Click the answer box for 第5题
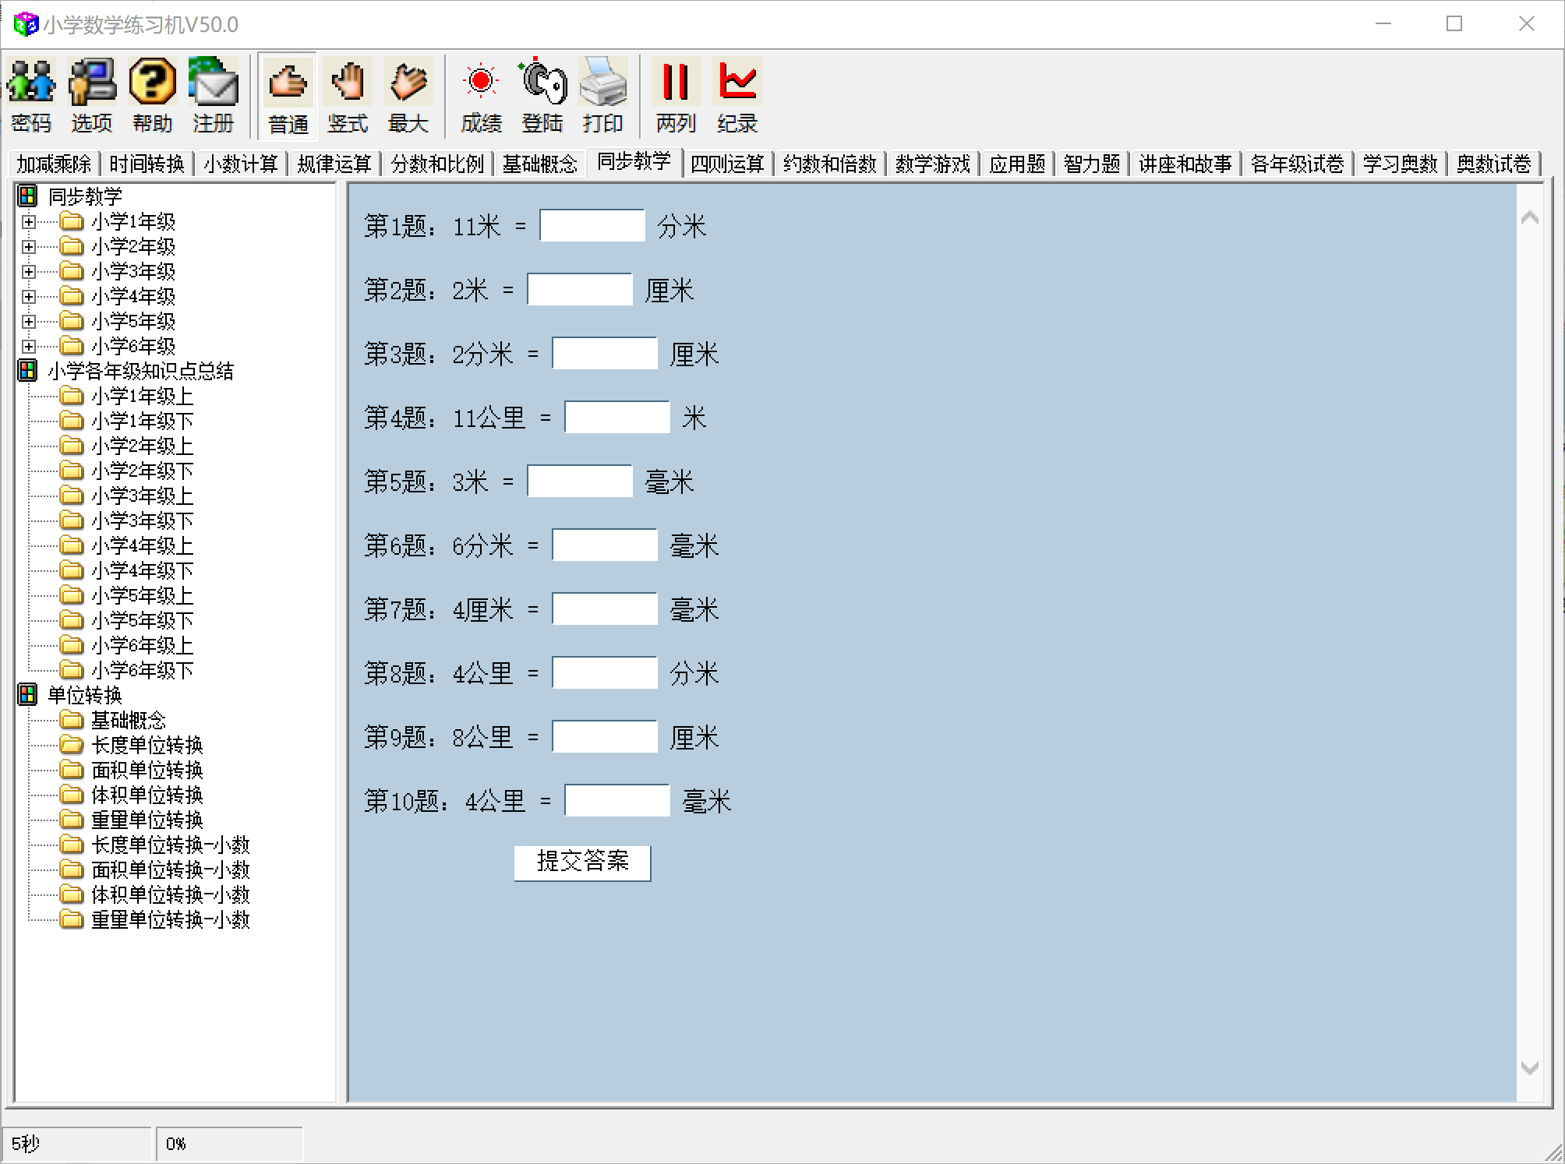1565x1164 pixels. pyautogui.click(x=580, y=481)
